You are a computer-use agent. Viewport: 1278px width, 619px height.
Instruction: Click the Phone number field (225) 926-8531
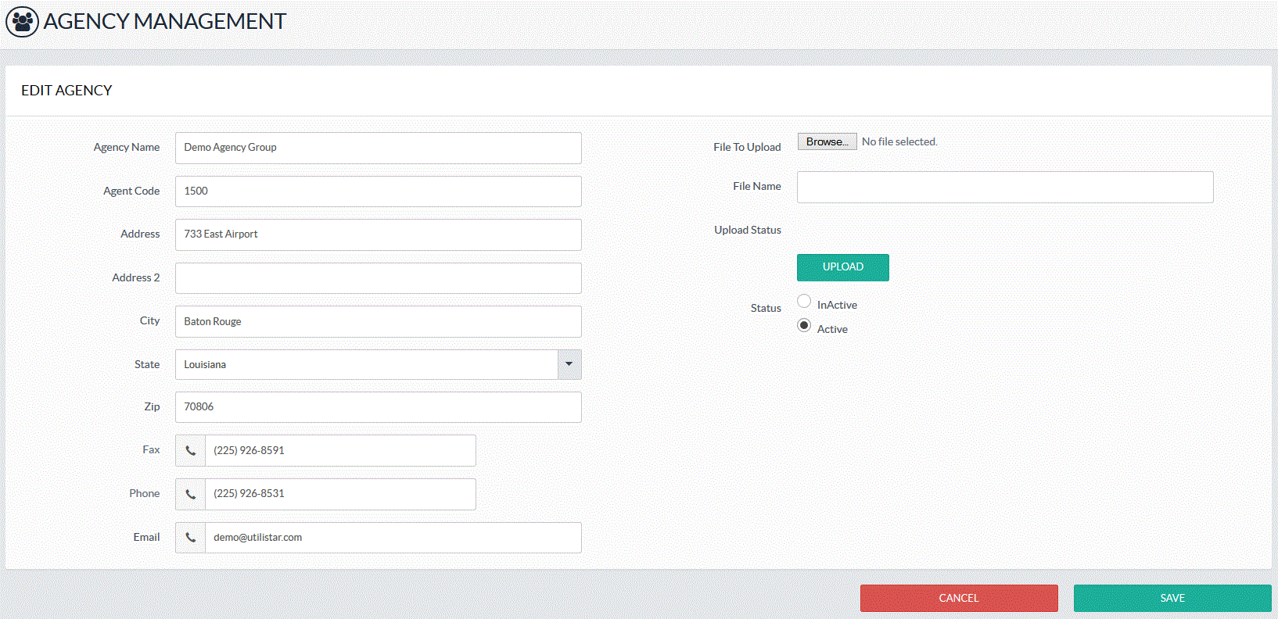point(340,494)
